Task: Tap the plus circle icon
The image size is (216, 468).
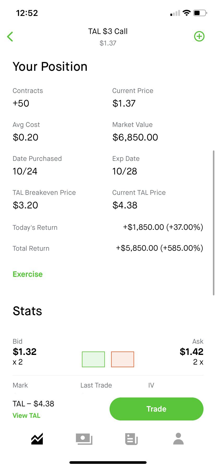Action: pos(199,36)
